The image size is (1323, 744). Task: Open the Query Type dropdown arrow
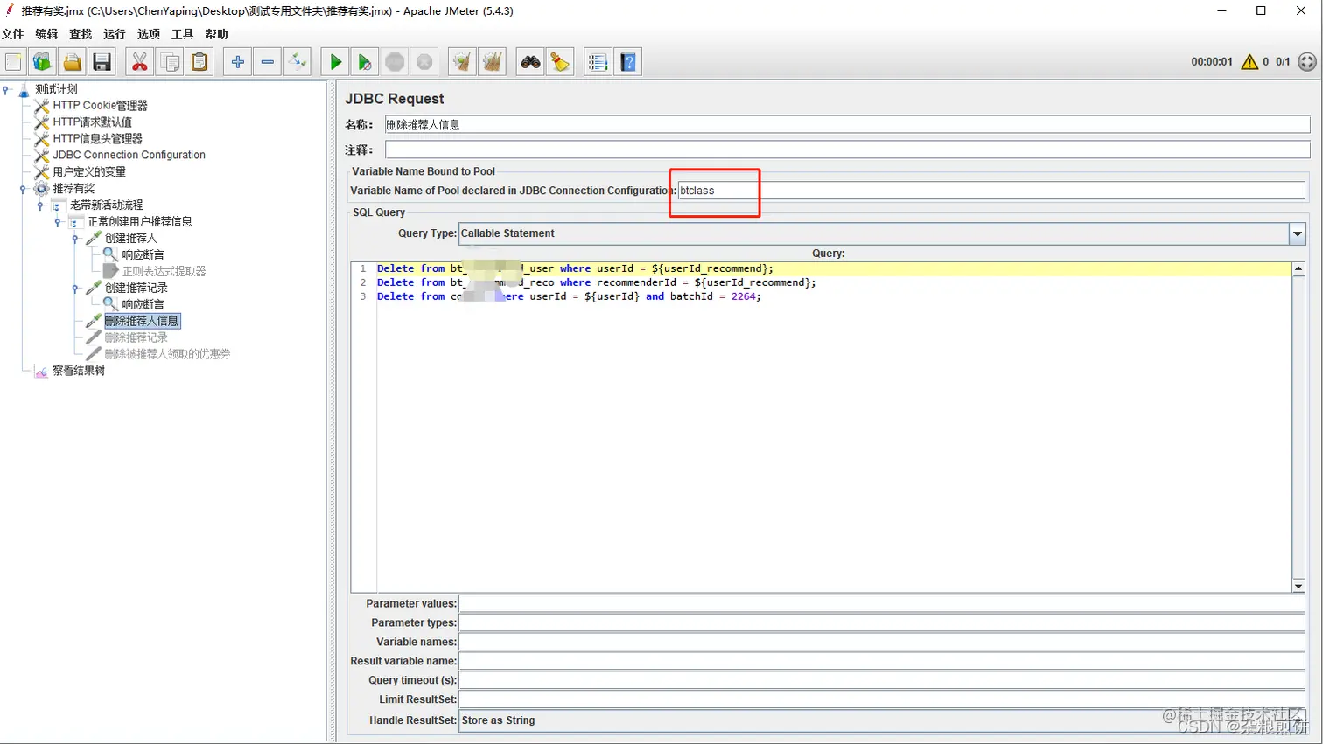pos(1298,233)
